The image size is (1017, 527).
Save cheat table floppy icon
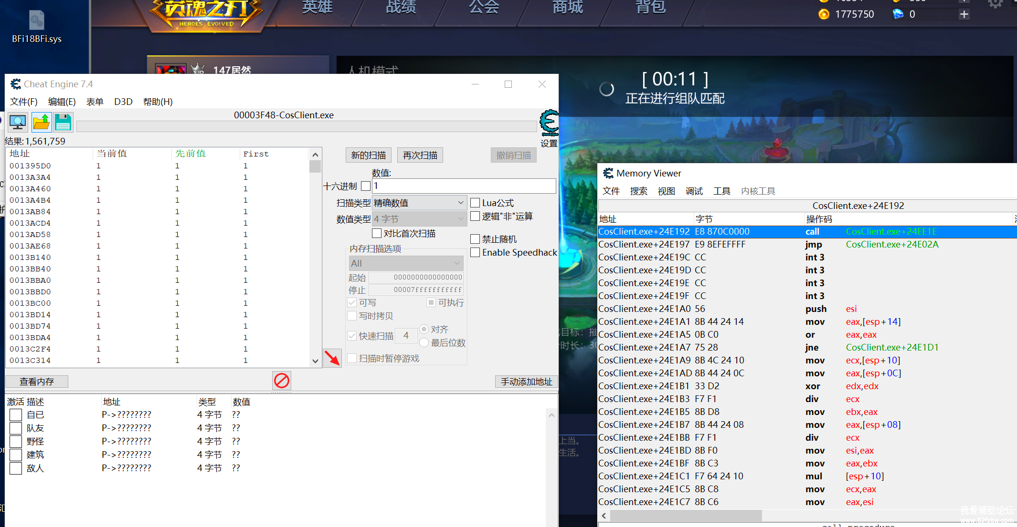(x=63, y=122)
